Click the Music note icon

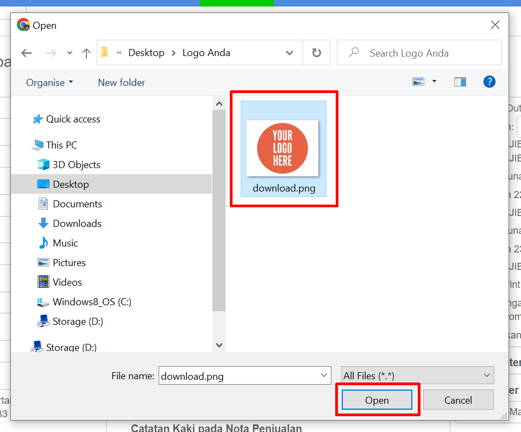tap(43, 243)
